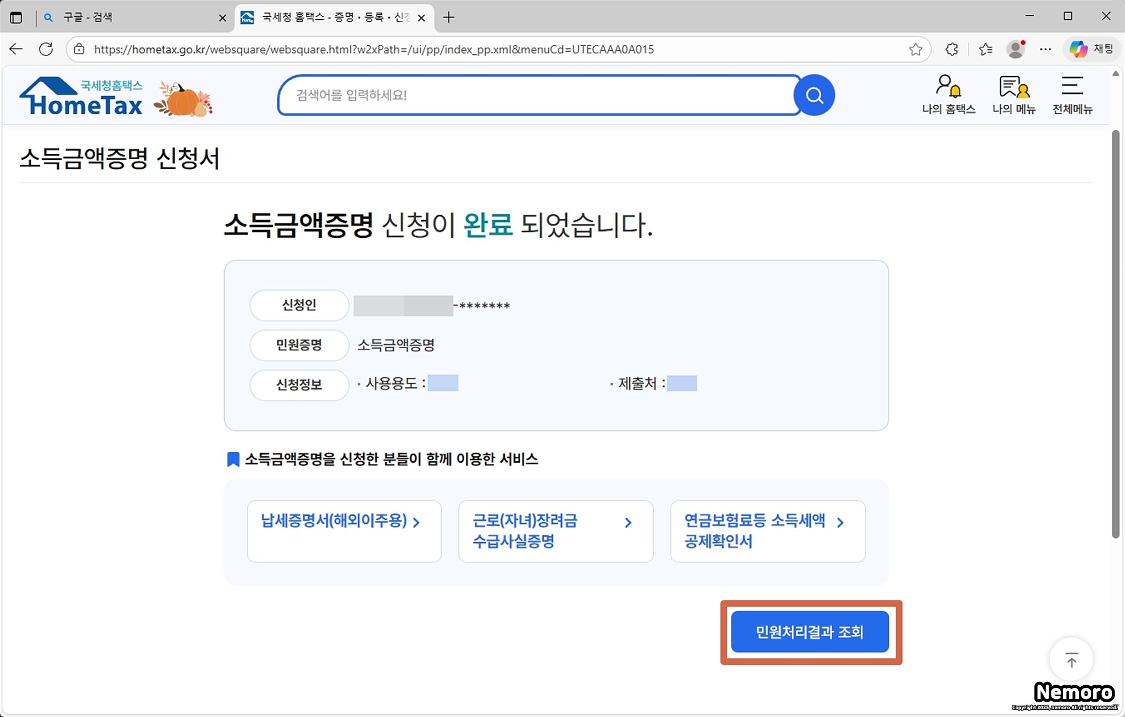Screen dimensions: 1125x717
Task: Open browser profile avatar
Action: (1016, 49)
